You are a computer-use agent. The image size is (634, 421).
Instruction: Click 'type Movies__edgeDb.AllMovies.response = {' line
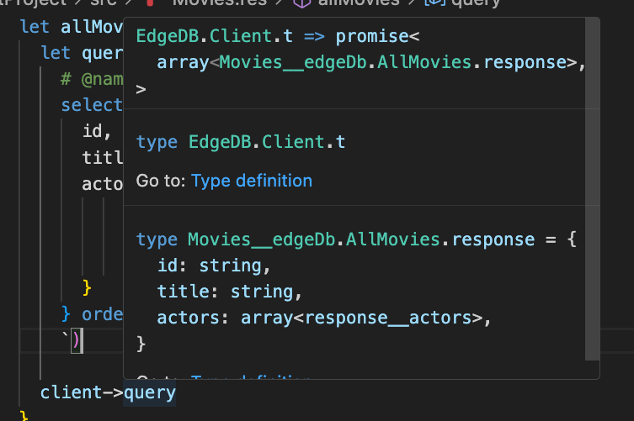click(x=356, y=239)
